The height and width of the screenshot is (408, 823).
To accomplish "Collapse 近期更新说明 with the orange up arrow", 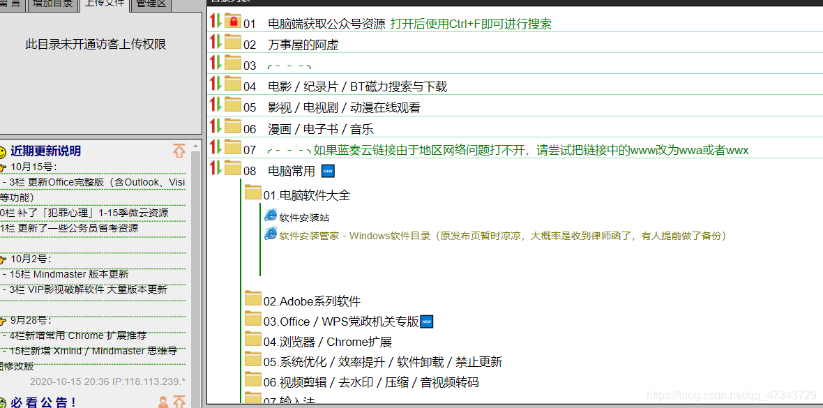I will pos(179,151).
